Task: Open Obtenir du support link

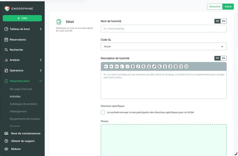Action: click(23, 141)
